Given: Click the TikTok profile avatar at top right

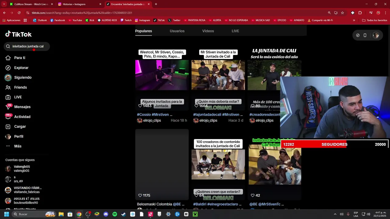Looking at the screenshot, I should tap(375, 35).
